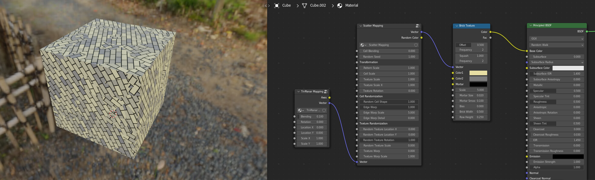Click the Brick Texture Fac output socket
595x180 pixels.
490,38
